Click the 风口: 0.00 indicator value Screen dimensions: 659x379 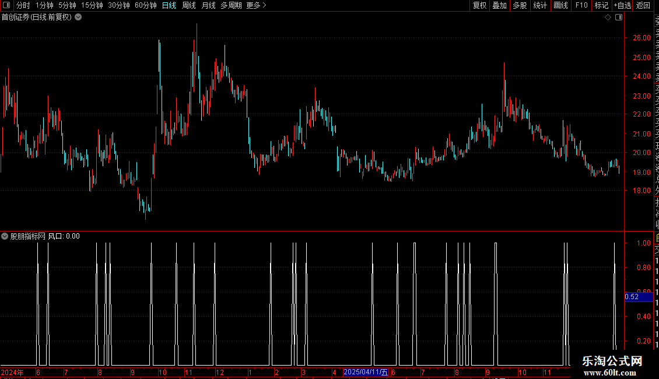pyautogui.click(x=64, y=236)
